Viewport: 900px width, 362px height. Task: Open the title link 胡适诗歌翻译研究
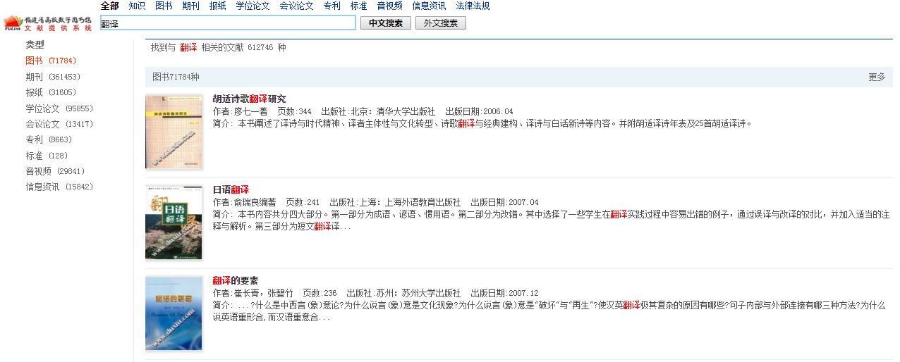(249, 99)
